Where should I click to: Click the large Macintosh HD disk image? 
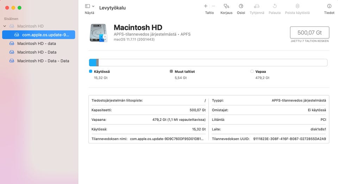coord(99,33)
